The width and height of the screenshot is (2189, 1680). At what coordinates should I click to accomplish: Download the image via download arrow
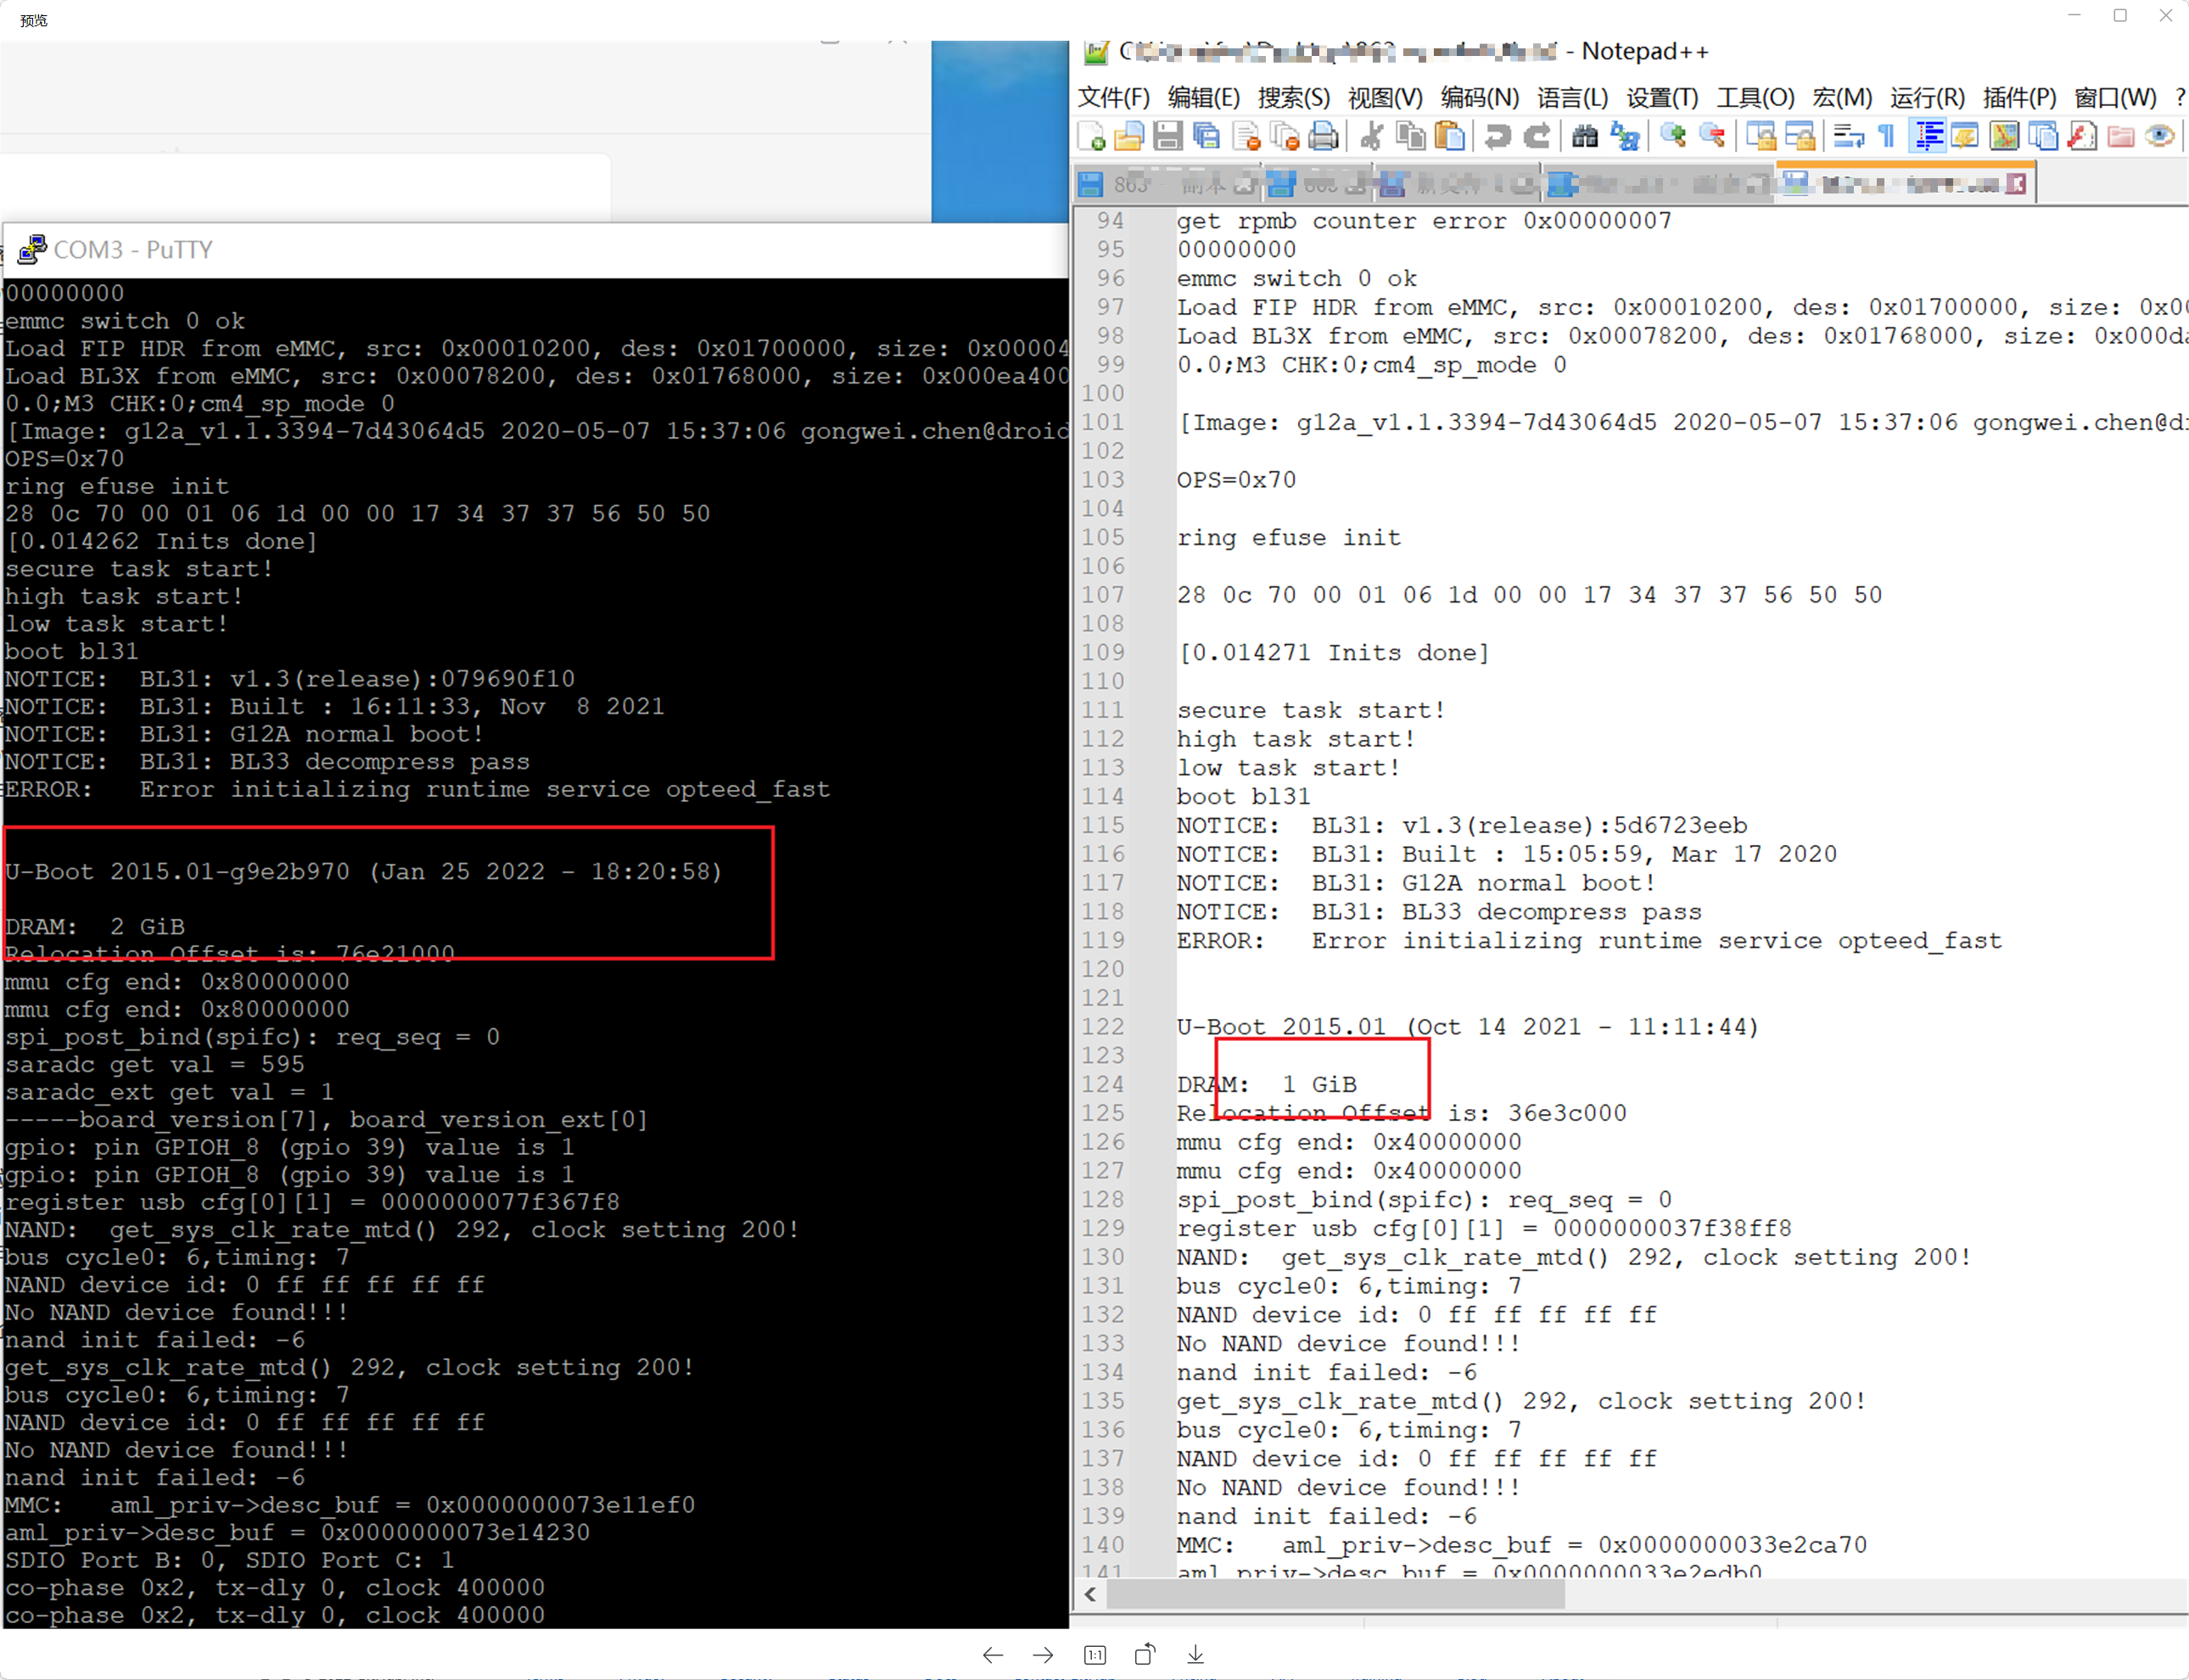pos(1196,1655)
